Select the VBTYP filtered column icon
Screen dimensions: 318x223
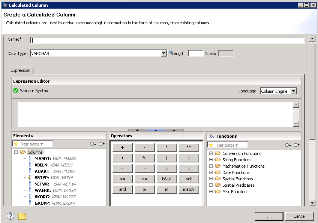[x=30, y=177]
